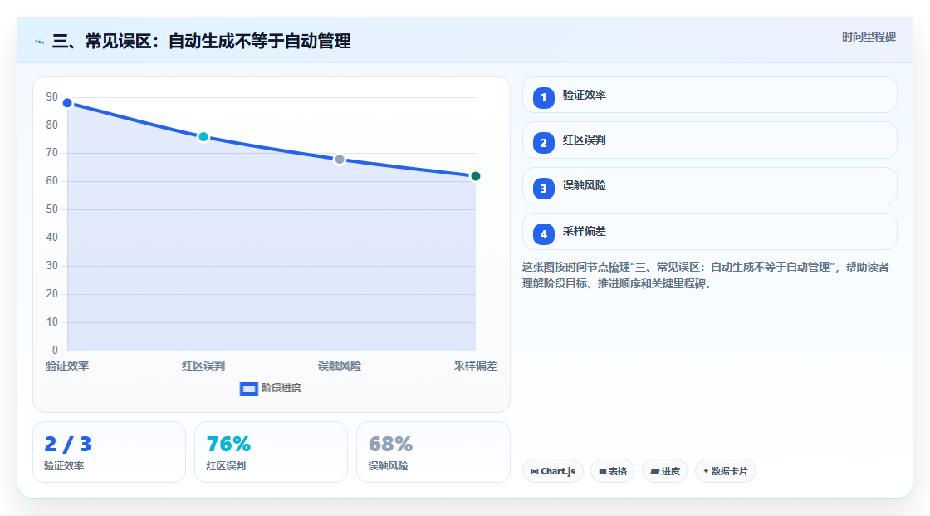Screen dimensions: 930x516
Task: Click the 阶段进度 legend text
Action: point(281,388)
